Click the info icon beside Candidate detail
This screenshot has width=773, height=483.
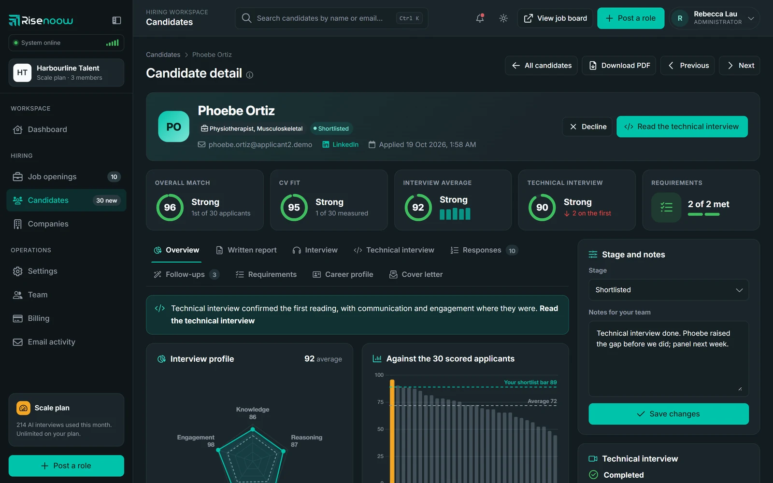tap(250, 75)
